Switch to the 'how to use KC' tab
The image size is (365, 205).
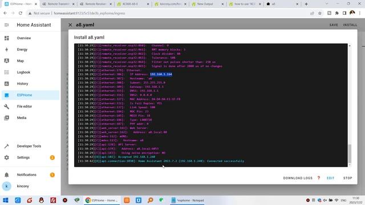(x=245, y=4)
